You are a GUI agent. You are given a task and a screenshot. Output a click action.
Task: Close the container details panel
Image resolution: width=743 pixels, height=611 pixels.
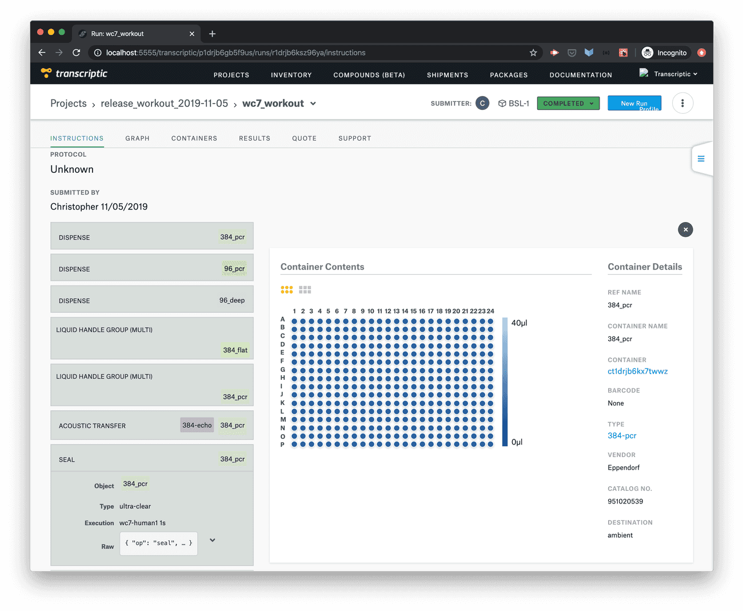(685, 229)
